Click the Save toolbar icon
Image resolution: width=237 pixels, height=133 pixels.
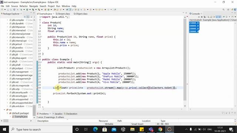point(8,10)
